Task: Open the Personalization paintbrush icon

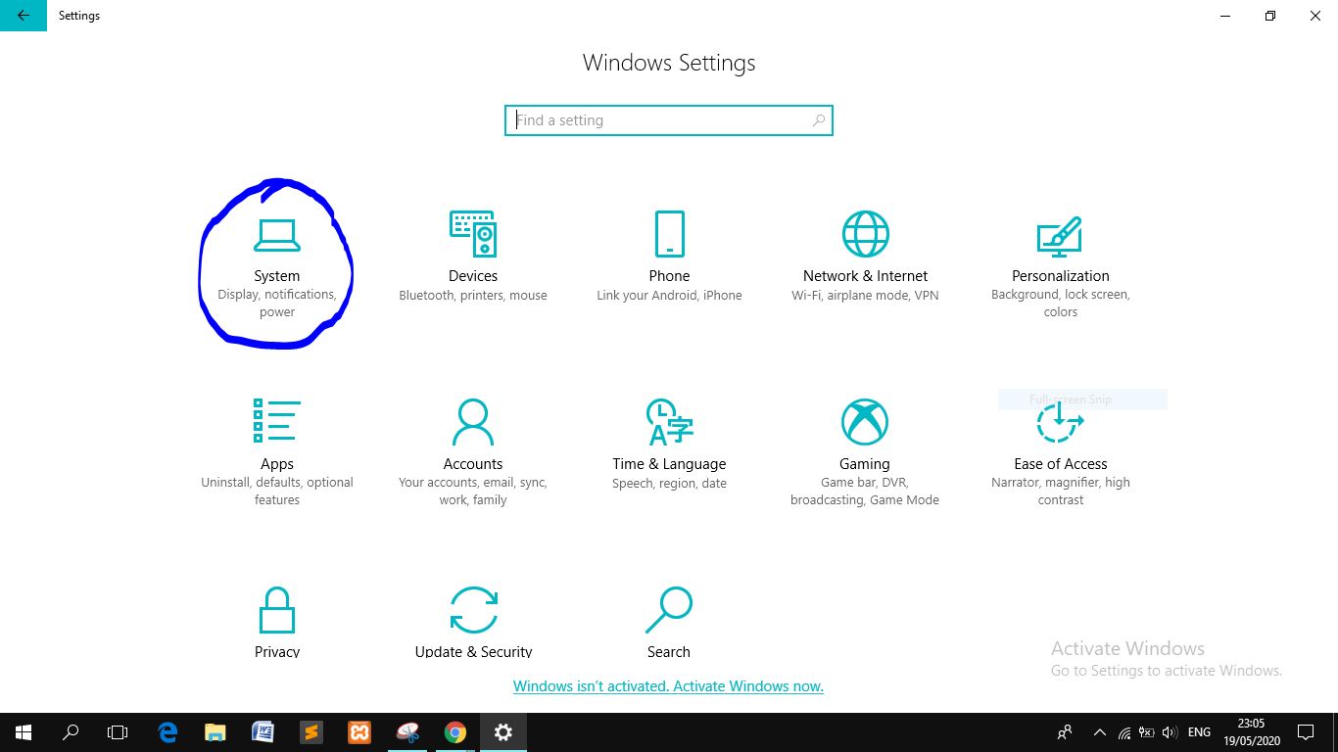Action: pyautogui.click(x=1060, y=235)
